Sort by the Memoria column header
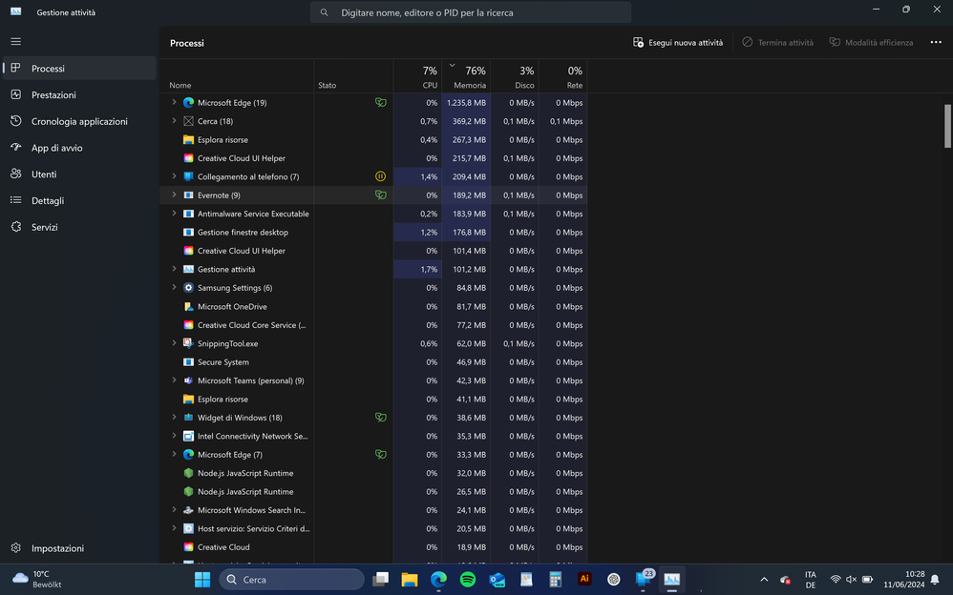The width and height of the screenshot is (953, 595). tap(466, 76)
